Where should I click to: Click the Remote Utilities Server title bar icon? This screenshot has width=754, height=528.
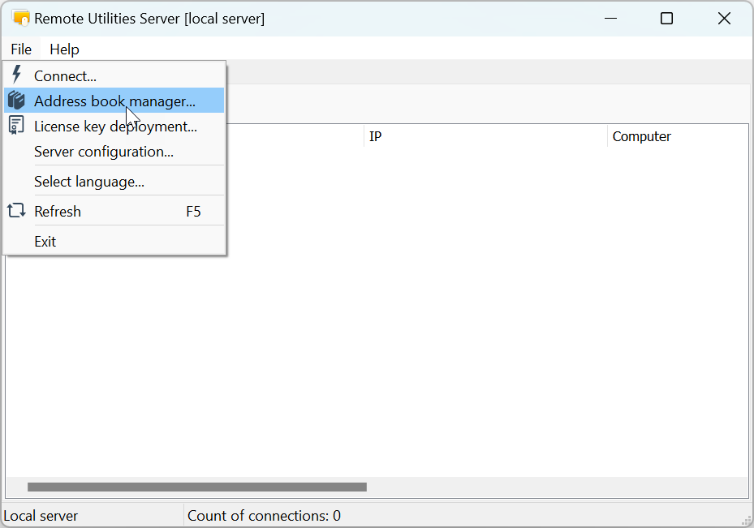click(x=21, y=18)
